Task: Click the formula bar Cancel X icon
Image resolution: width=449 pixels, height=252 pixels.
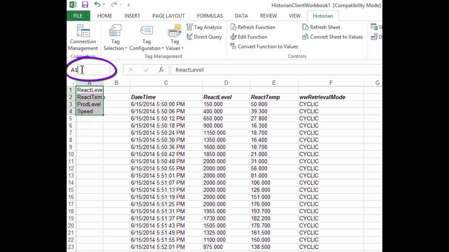Action: click(131, 70)
